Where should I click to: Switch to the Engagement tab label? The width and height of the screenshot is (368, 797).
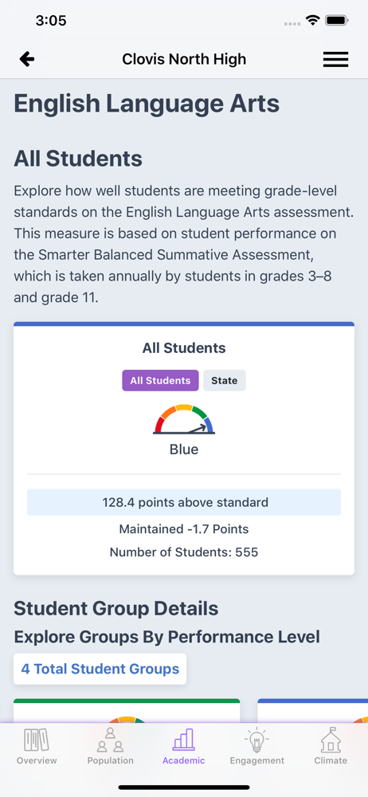click(256, 760)
